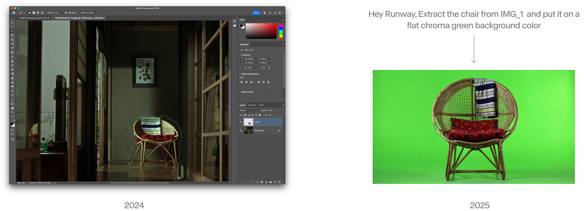Click the Select and Mask button
584x211 pixels.
[88, 13]
